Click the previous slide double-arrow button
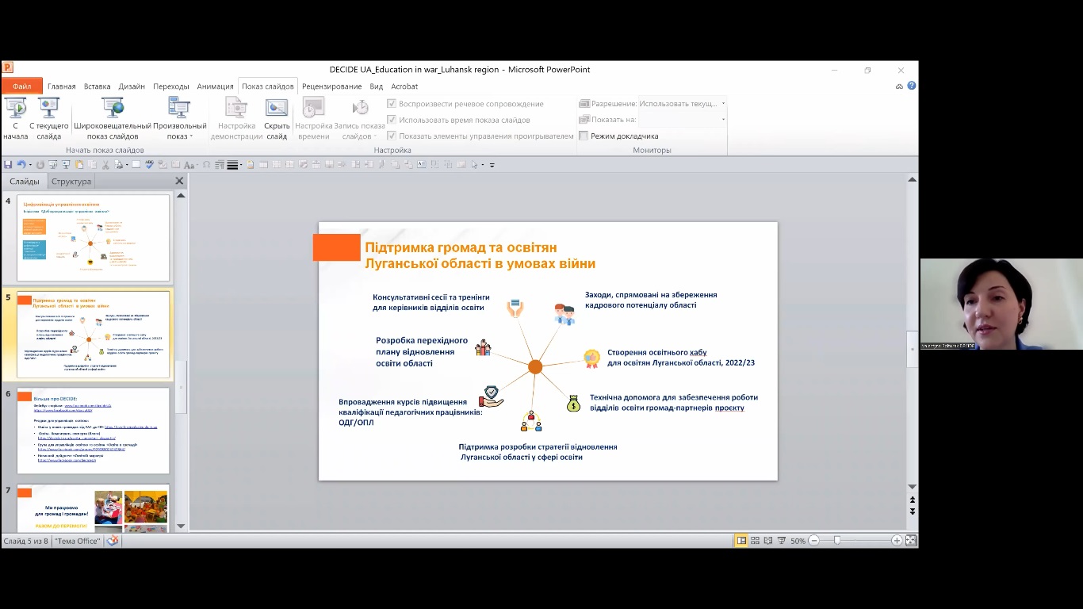1083x609 pixels. [x=913, y=500]
